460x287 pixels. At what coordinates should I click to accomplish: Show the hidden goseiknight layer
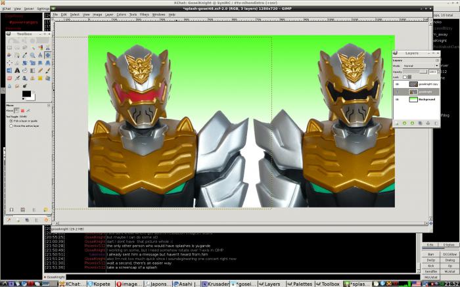pyautogui.click(x=397, y=92)
